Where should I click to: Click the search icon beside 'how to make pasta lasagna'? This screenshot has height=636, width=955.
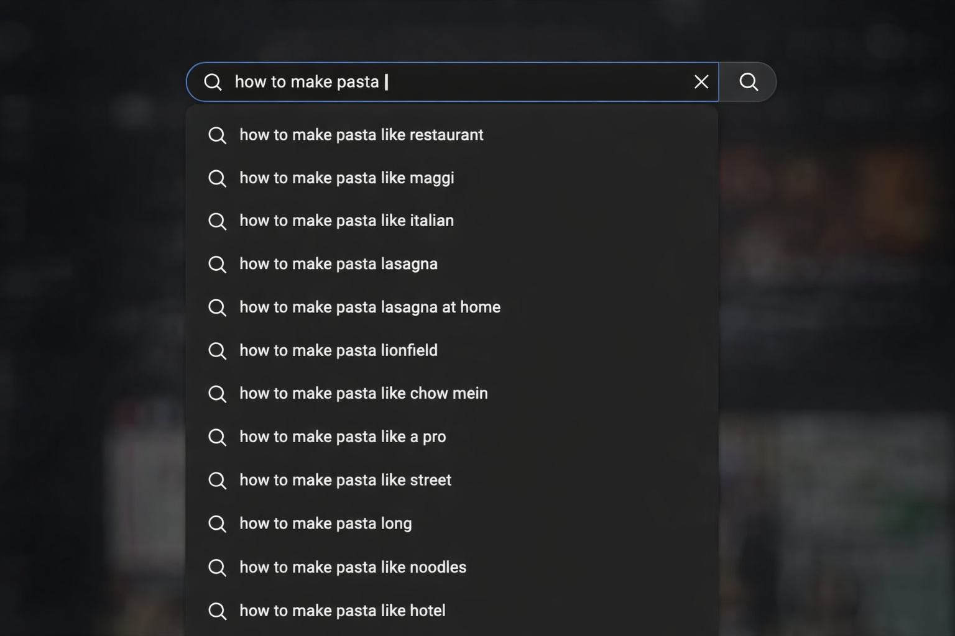217,264
